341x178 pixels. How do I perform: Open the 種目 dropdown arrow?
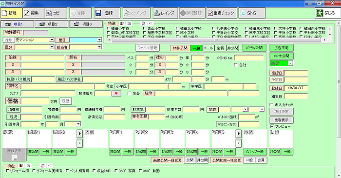99,40
